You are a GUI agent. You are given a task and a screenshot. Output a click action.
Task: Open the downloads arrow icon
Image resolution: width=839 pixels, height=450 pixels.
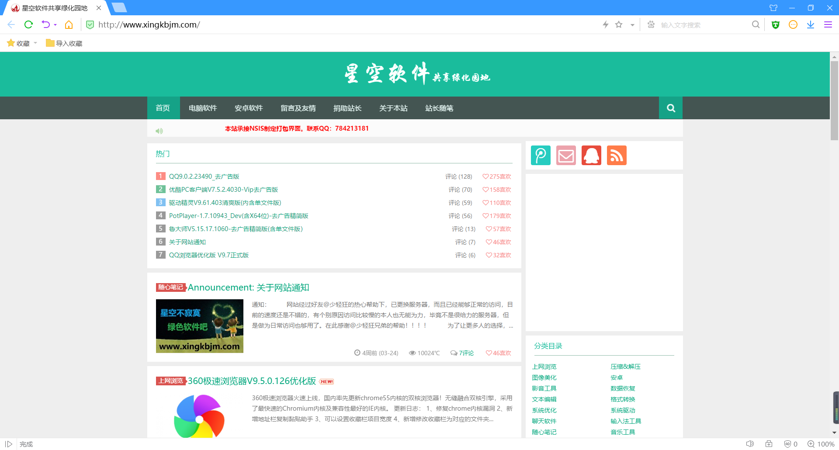[x=811, y=24]
